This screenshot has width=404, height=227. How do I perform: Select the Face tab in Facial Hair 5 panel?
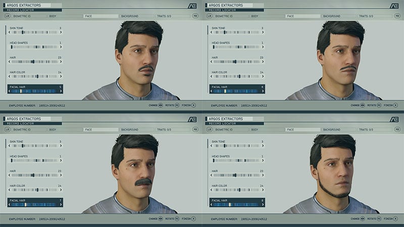tap(100, 16)
